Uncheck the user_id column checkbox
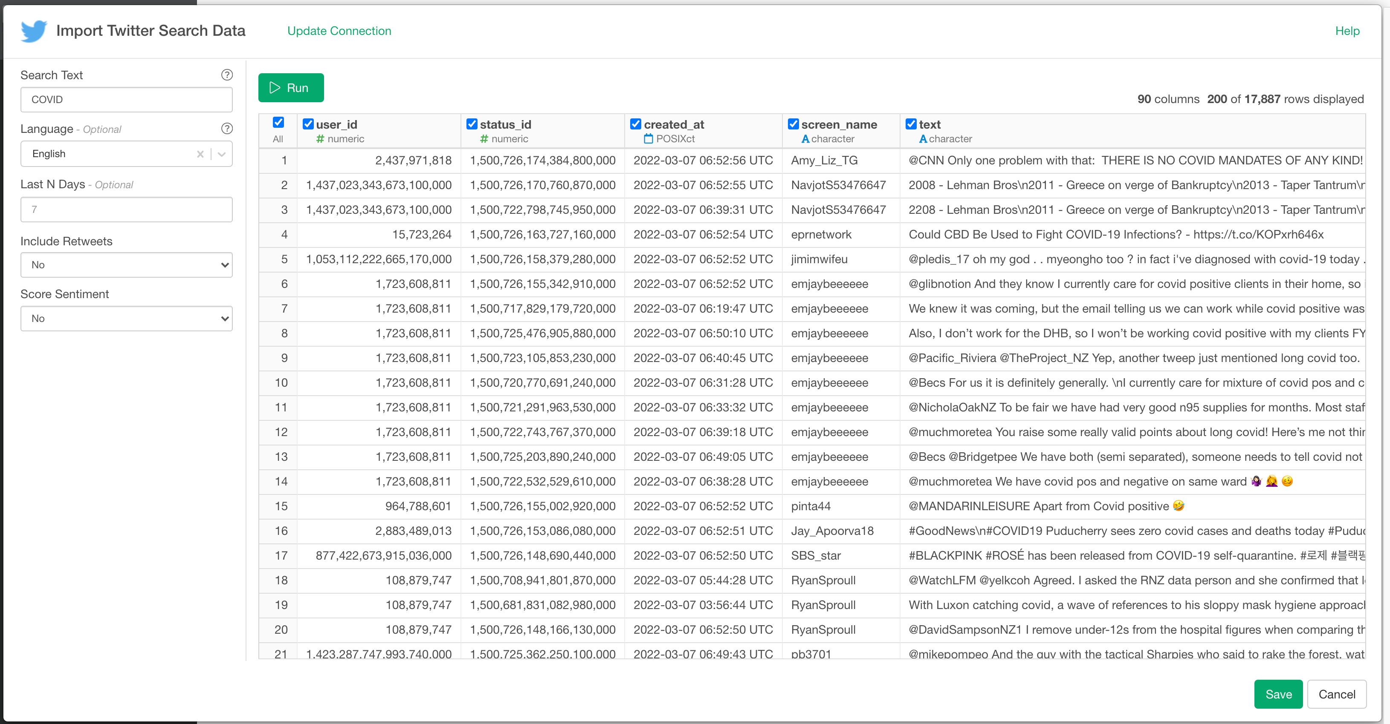 308,124
